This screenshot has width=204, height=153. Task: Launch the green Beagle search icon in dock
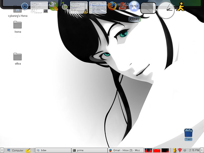pos(64,6)
